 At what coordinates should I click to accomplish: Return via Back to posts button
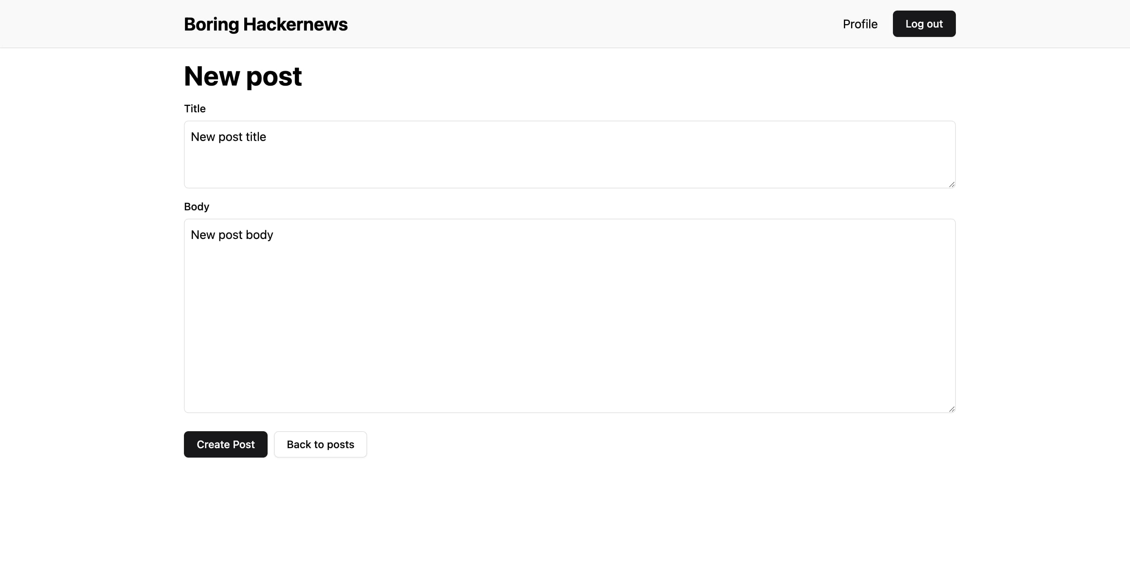(320, 444)
